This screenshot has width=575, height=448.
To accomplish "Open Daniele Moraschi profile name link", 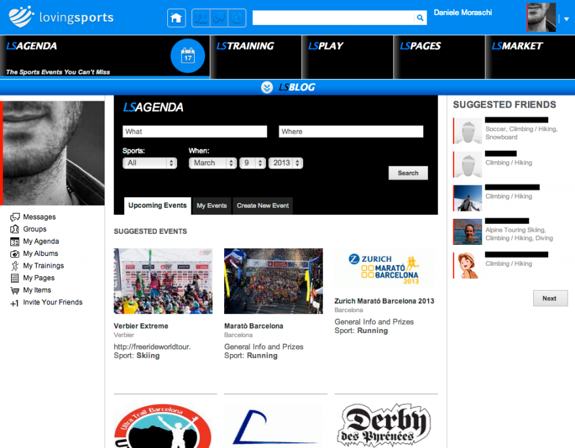I will 463,12.
